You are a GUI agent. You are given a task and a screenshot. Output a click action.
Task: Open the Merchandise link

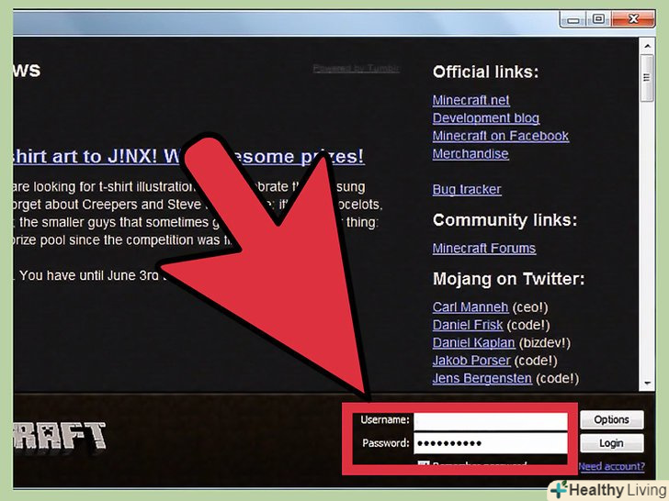(471, 154)
